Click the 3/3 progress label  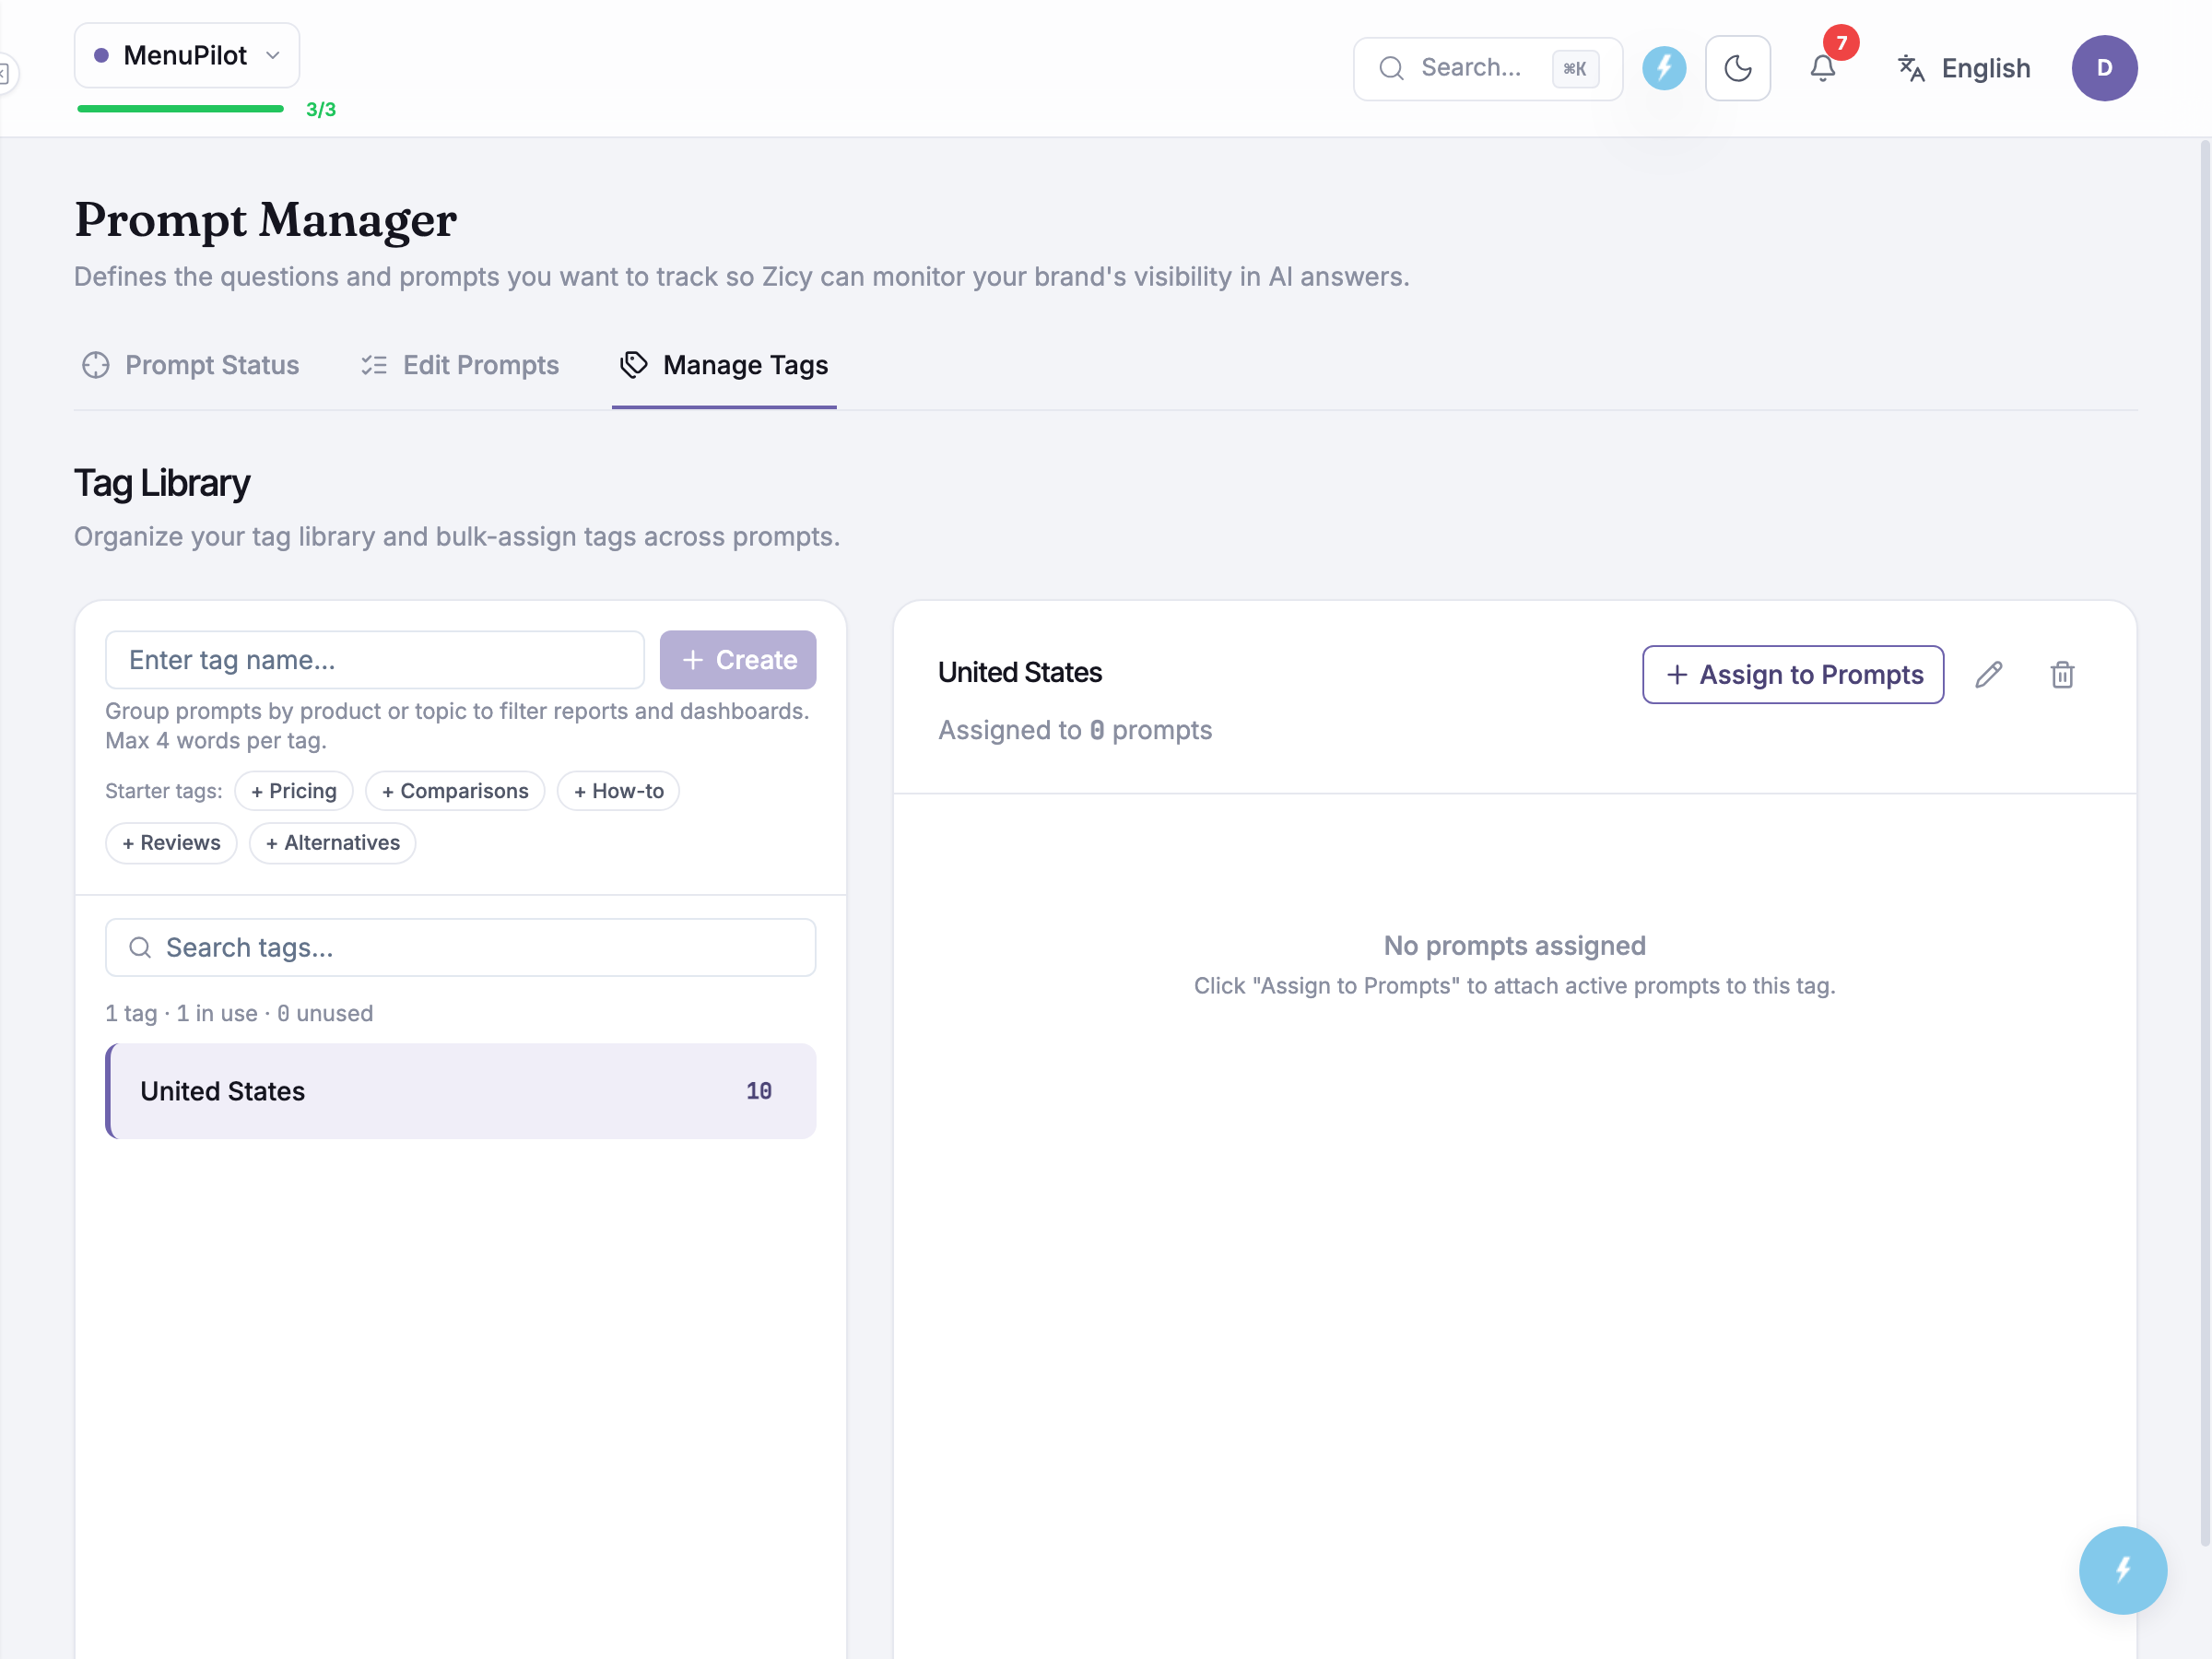coord(321,110)
